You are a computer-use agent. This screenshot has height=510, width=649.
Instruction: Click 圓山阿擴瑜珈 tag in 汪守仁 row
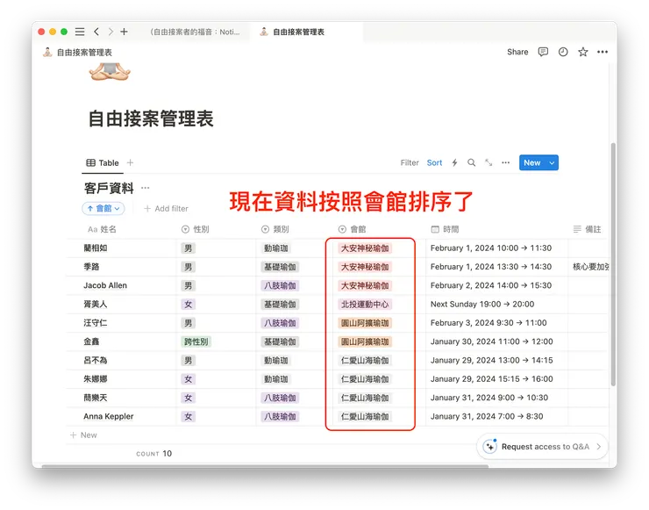click(365, 323)
